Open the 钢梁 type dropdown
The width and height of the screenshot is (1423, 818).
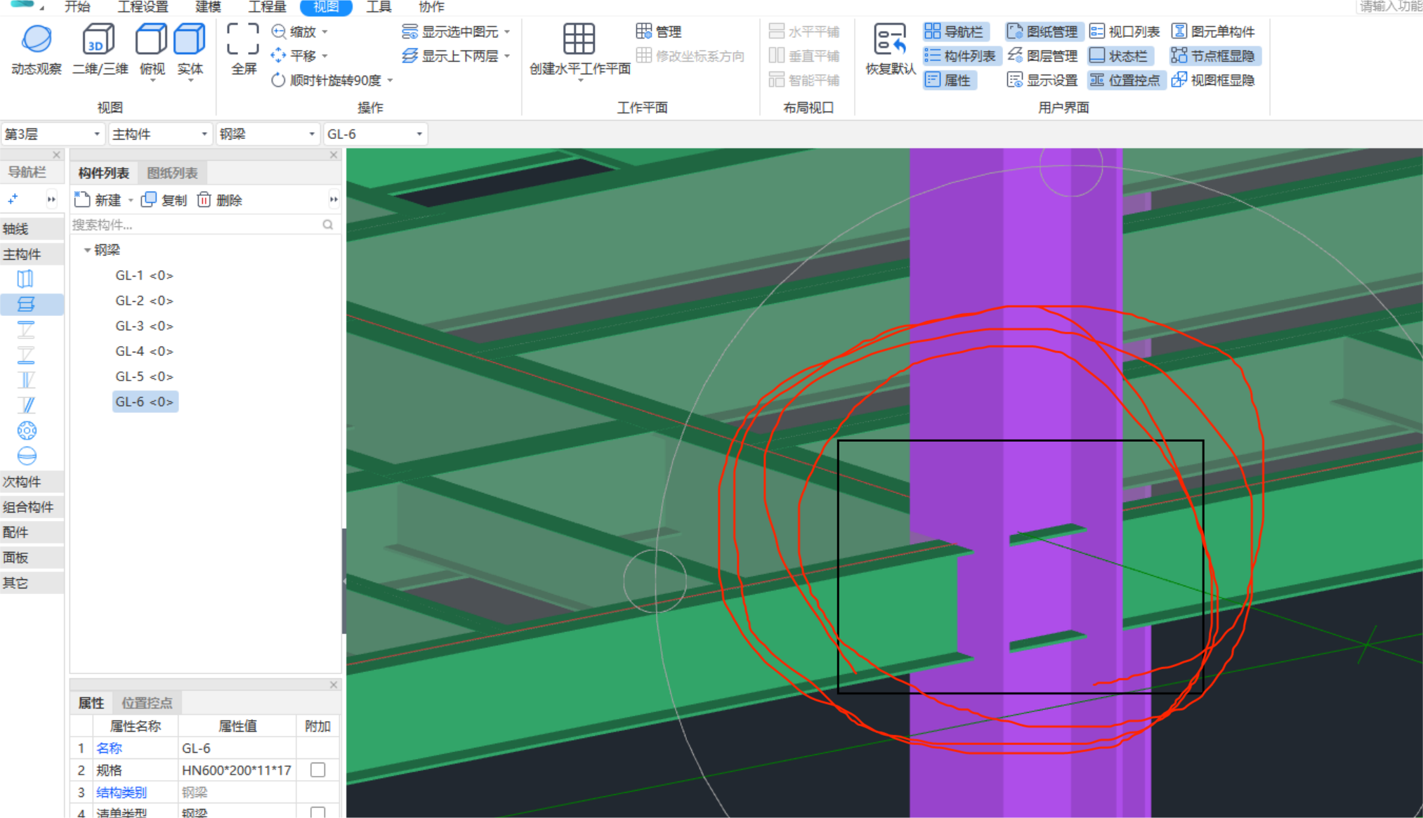[267, 134]
